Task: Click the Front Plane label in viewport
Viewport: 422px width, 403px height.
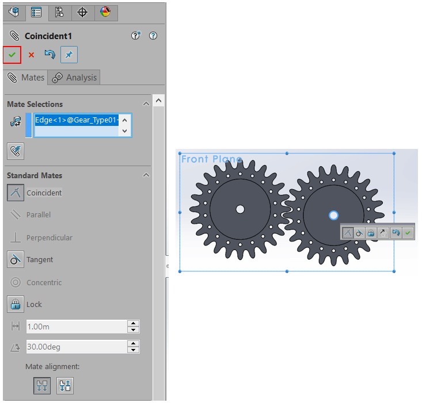Action: click(x=211, y=159)
